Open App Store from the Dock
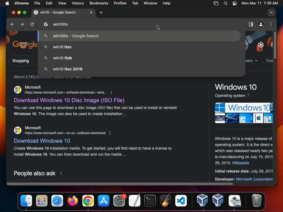The height and width of the screenshot is (212, 283). point(104,201)
